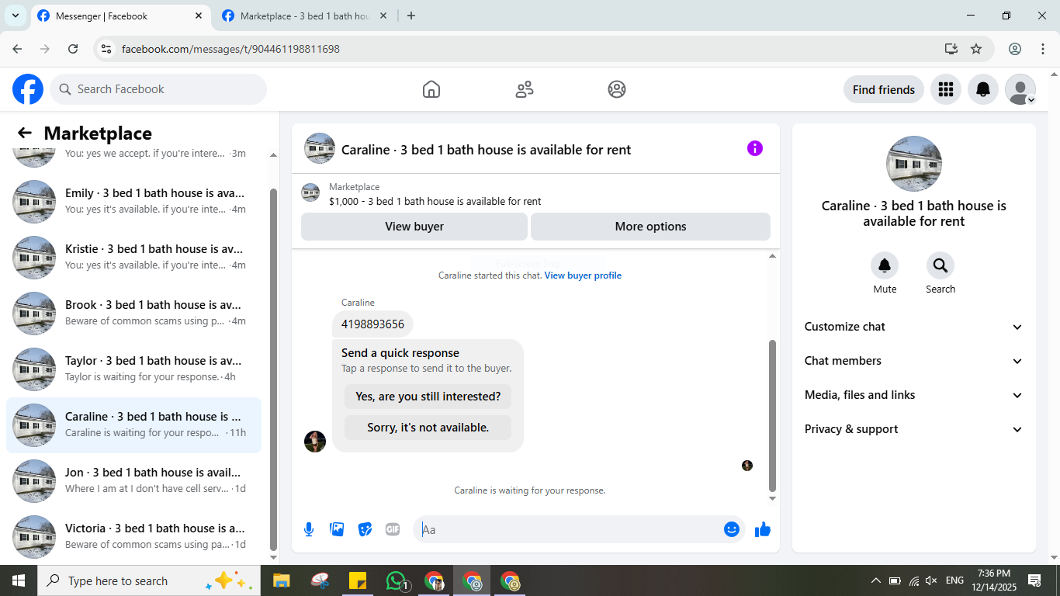Click the browser address bar URL
This screenshot has width=1060, height=596.
pos(230,49)
